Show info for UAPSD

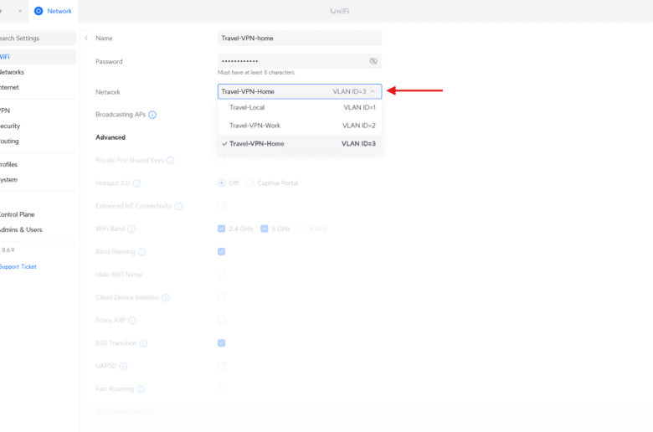click(123, 366)
